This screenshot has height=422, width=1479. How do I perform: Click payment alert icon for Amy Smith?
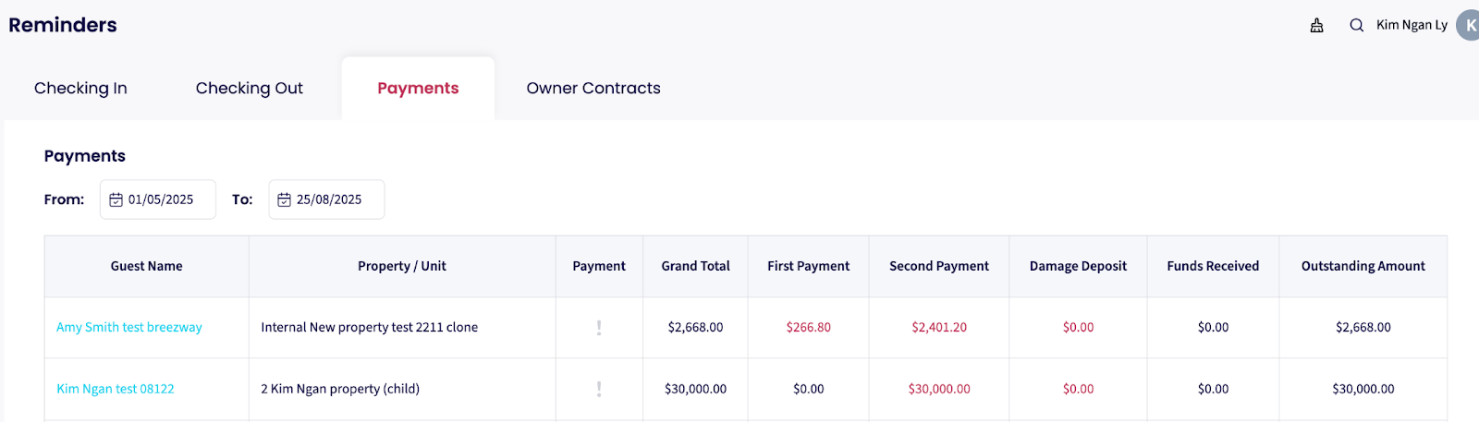[599, 328]
